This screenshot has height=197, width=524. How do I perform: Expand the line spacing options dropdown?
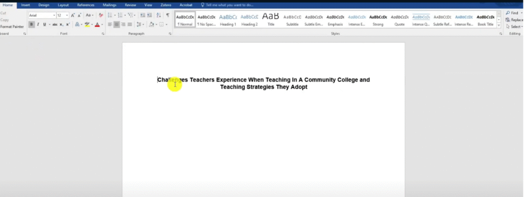tap(143, 24)
